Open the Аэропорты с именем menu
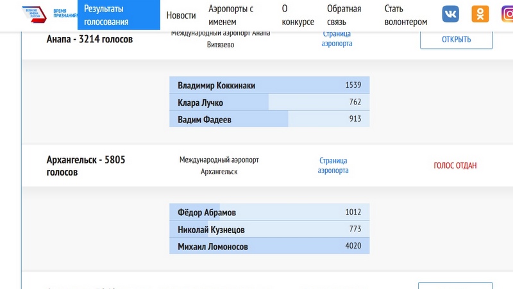The height and width of the screenshot is (289, 513). click(x=231, y=15)
